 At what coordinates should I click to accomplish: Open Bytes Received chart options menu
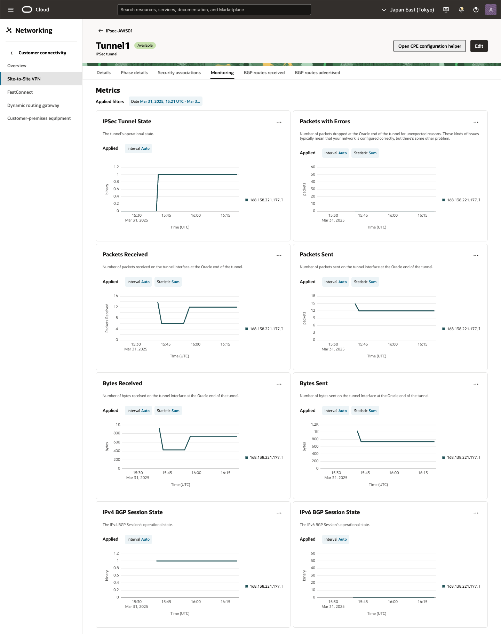[x=279, y=384]
